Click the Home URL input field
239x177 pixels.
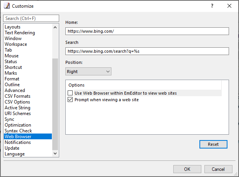point(147,31)
